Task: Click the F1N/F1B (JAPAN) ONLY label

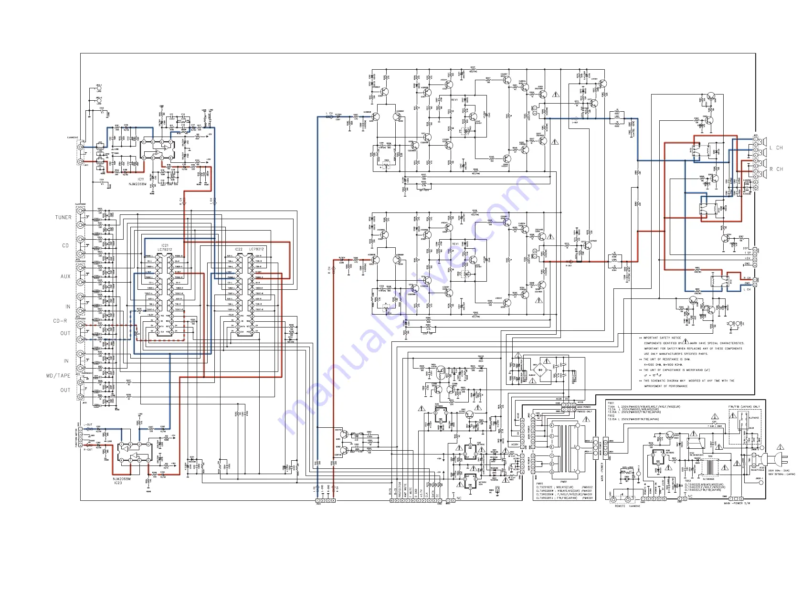Action: pos(744,407)
